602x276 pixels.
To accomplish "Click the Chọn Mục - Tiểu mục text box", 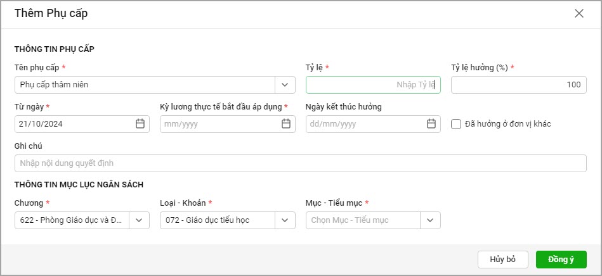I will pyautogui.click(x=363, y=220).
